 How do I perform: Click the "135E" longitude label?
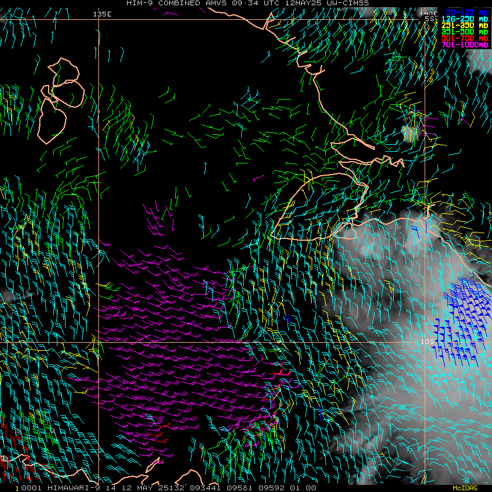coord(102,14)
